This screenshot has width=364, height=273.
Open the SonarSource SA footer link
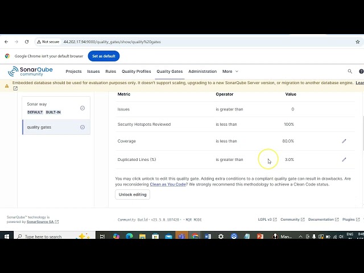43,222
